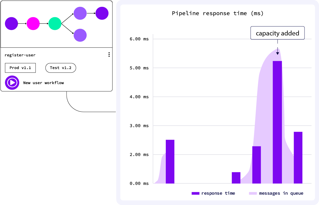Screen dimensions: 319x205
Task: Click the "response time" legend label
Action: click(x=218, y=193)
